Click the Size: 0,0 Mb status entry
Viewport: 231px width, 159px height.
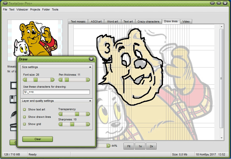click(180, 154)
